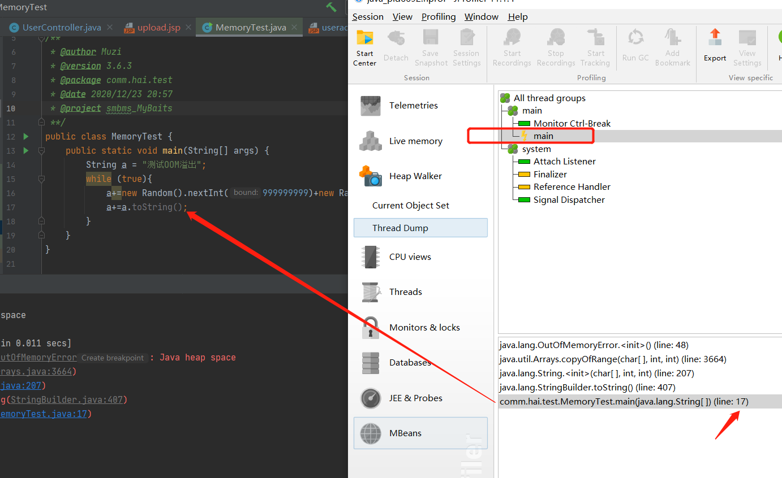Open the Threads section
782x478 pixels.
tap(420, 292)
